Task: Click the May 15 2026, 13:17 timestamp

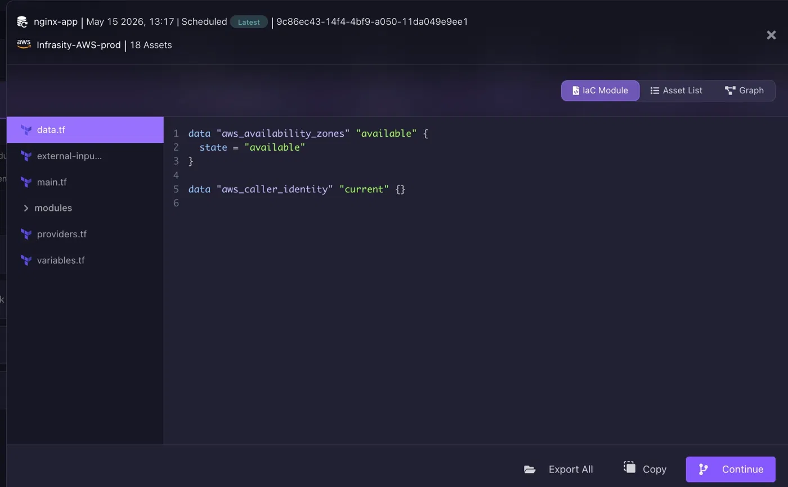Action: coord(130,22)
